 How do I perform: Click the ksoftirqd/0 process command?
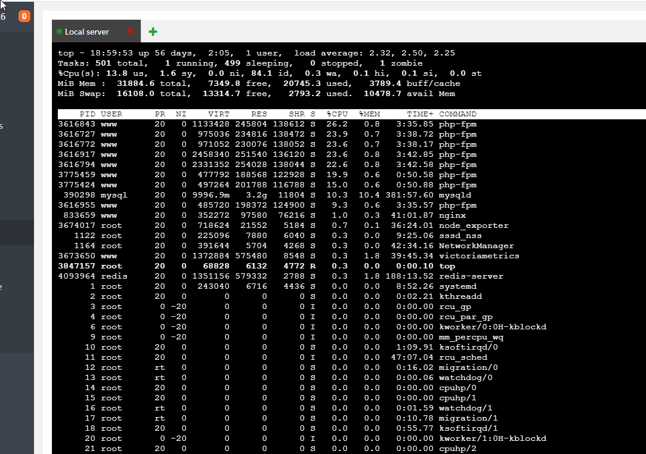click(468, 347)
